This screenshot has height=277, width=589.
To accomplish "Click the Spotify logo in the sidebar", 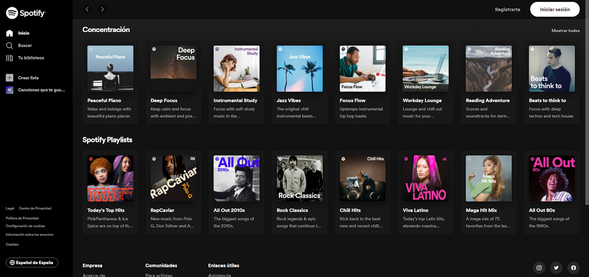I will [x=26, y=13].
